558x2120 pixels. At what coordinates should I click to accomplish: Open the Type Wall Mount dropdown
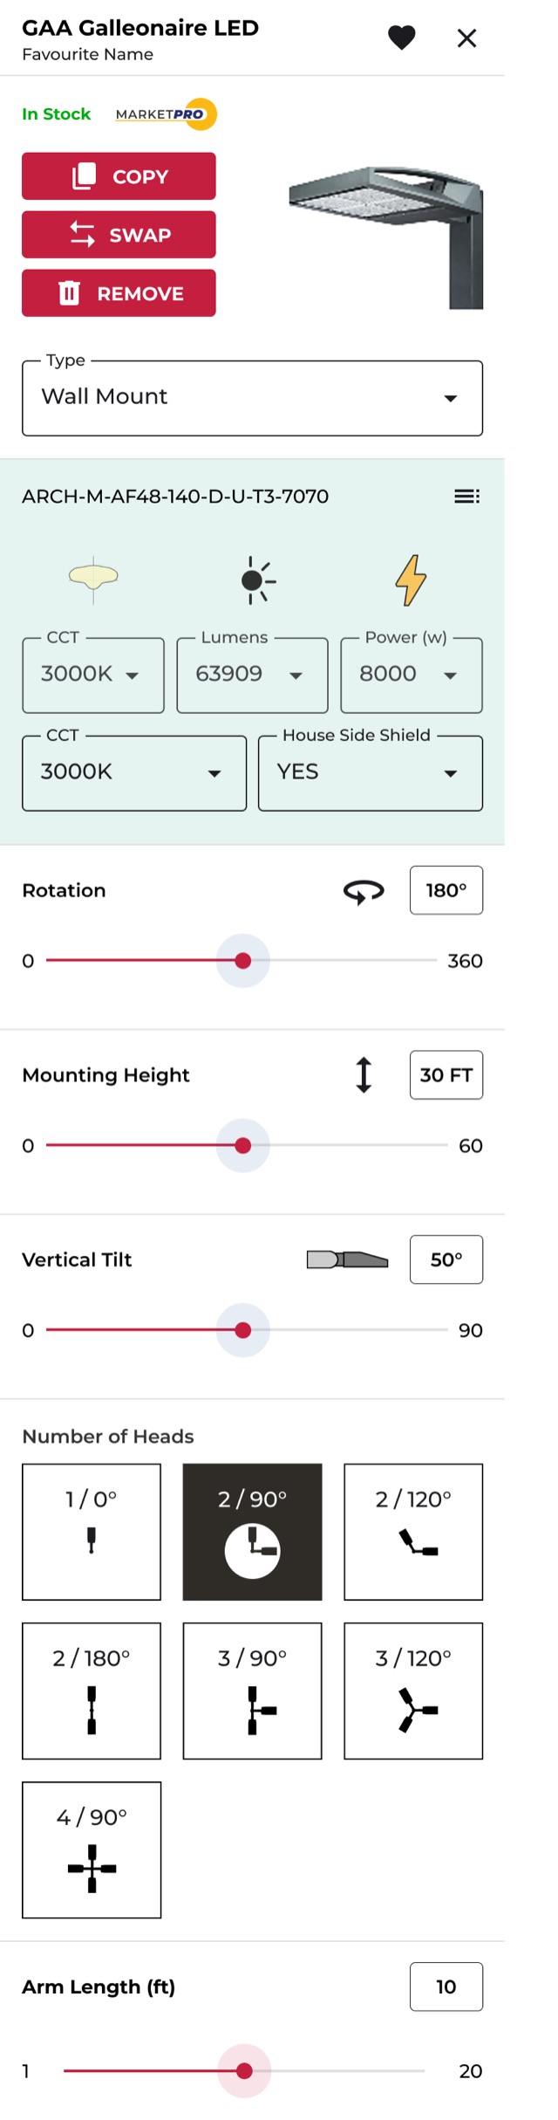(x=252, y=398)
